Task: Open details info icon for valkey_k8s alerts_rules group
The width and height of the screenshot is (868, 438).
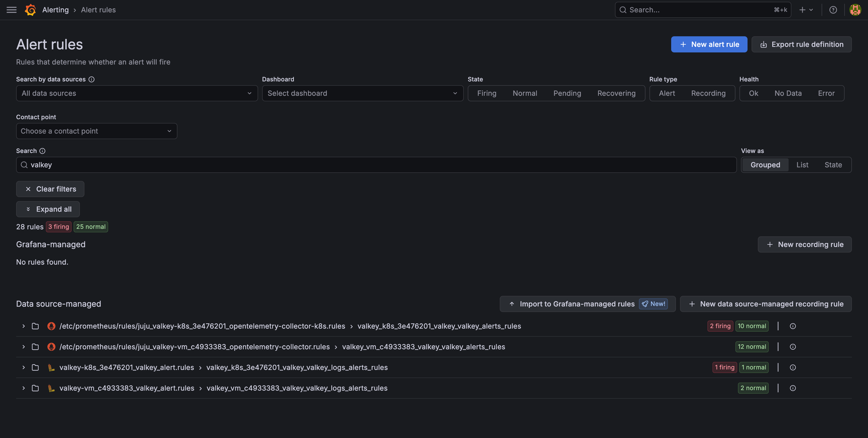Action: [x=793, y=326]
